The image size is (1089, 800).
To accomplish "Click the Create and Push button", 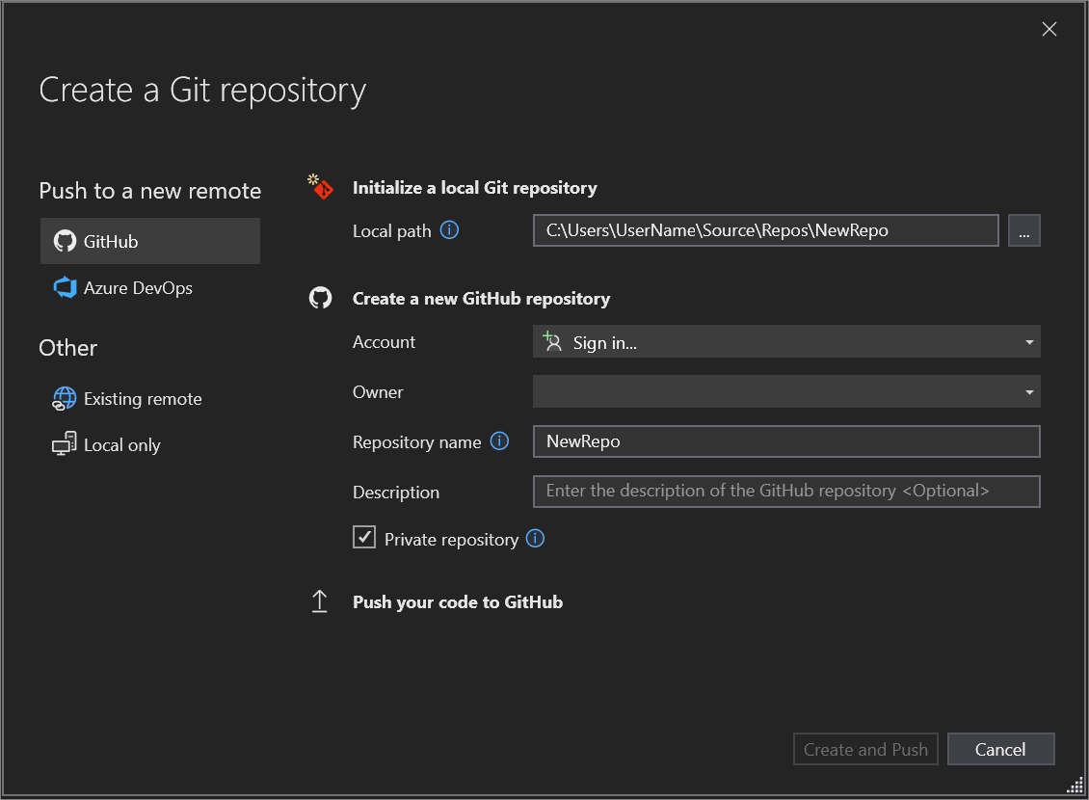I will click(x=865, y=749).
